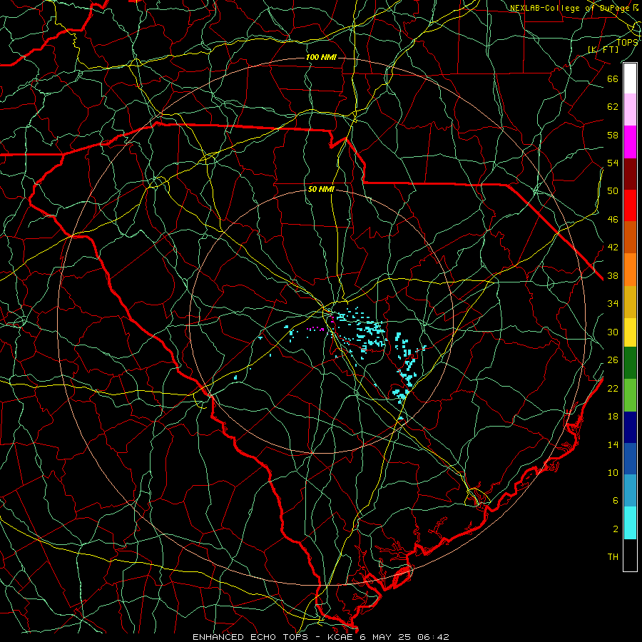Click the legend value '62'

pos(613,106)
